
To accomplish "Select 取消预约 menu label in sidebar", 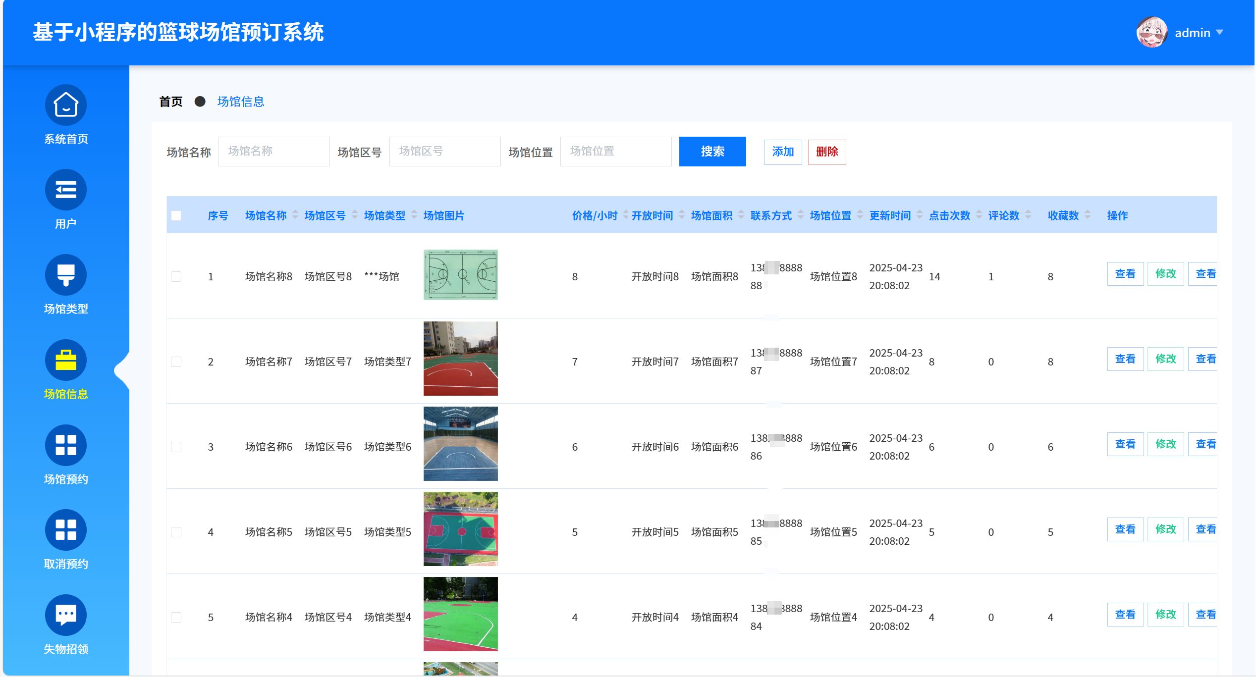I will (66, 564).
